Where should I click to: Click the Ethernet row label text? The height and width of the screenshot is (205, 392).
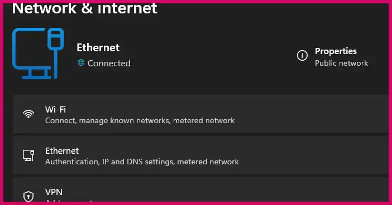(62, 151)
